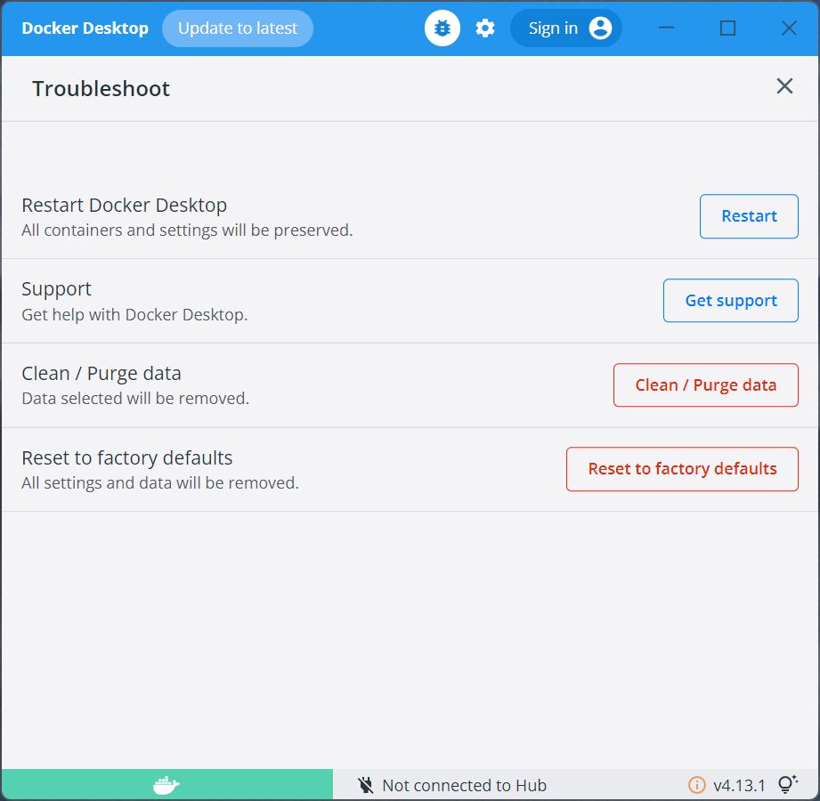
Task: Click the Reset to factory defaults heading text
Action: 126,457
